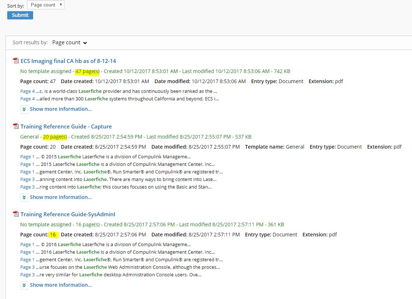Viewport: 412px width, 299px height.
Task: Expand chevron icon under SysAdminI guide result
Action: (24, 285)
